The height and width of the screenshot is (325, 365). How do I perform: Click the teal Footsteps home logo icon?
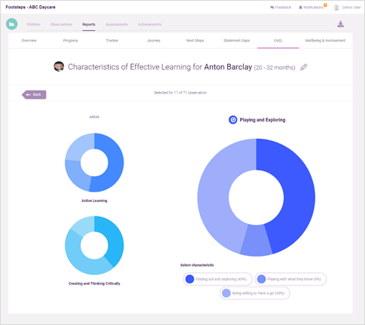[12, 24]
